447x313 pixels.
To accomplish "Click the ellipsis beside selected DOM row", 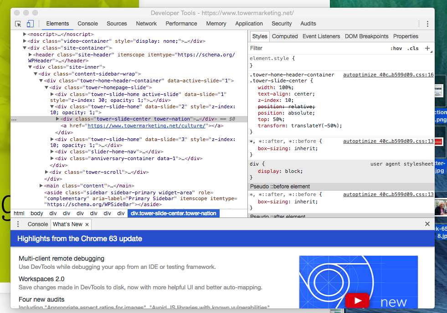I will tap(14, 120).
